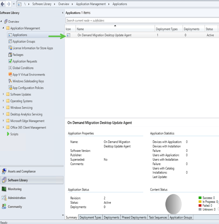Click License Information for Store Apps icon
The width and height of the screenshot is (219, 224).
(10, 48)
